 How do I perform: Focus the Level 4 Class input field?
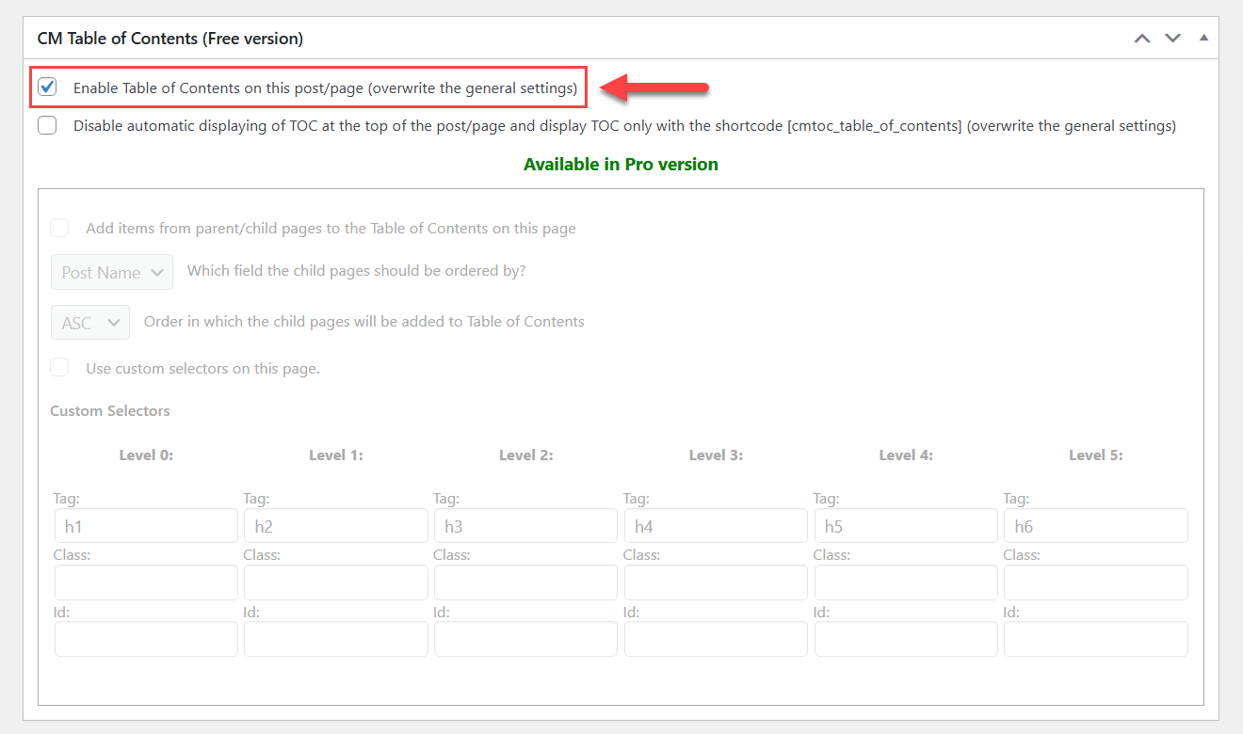pyautogui.click(x=906, y=582)
